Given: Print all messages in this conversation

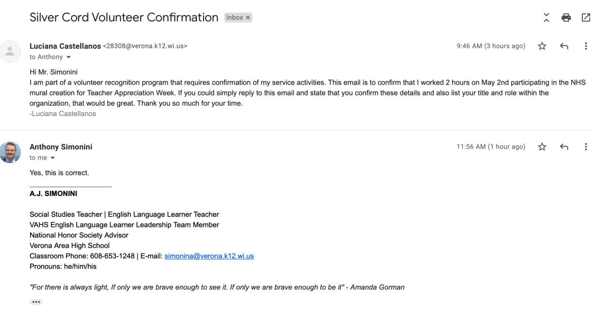Looking at the screenshot, I should (566, 18).
